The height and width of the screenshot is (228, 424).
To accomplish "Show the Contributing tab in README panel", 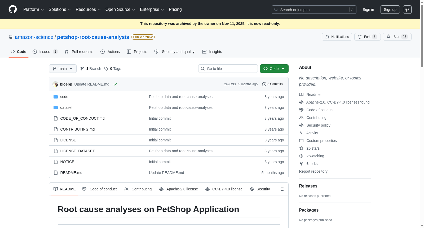I will [x=138, y=189].
